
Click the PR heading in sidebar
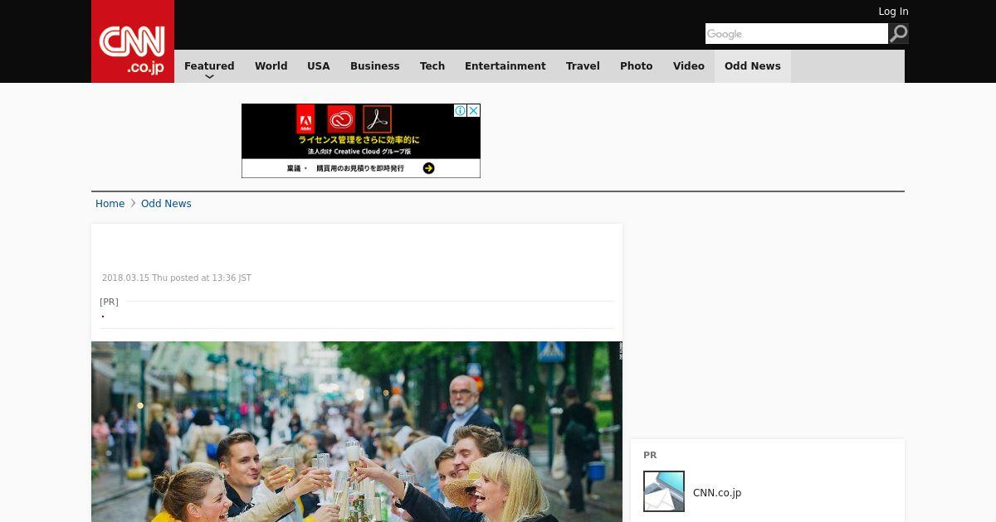pos(650,455)
